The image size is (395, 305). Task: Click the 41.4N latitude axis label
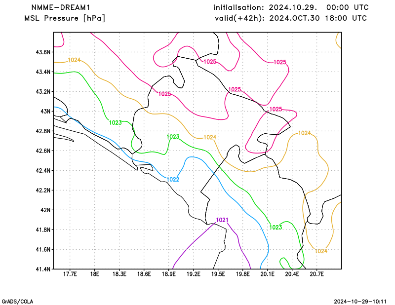click(43, 269)
